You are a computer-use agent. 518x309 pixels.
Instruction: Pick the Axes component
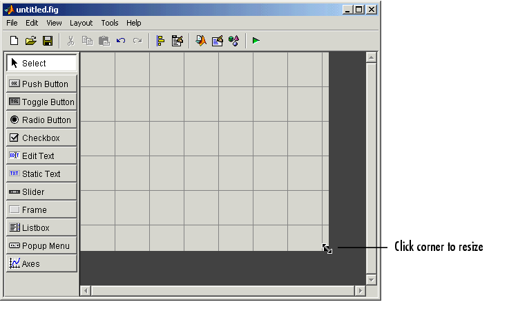coord(41,263)
